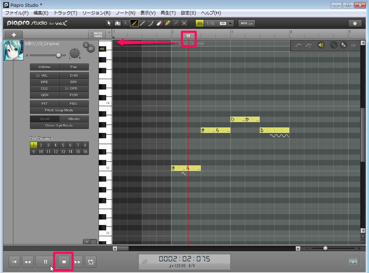Screen dimensions: 369x273
Task: Select the pencil draw tool
Action: (x=134, y=23)
